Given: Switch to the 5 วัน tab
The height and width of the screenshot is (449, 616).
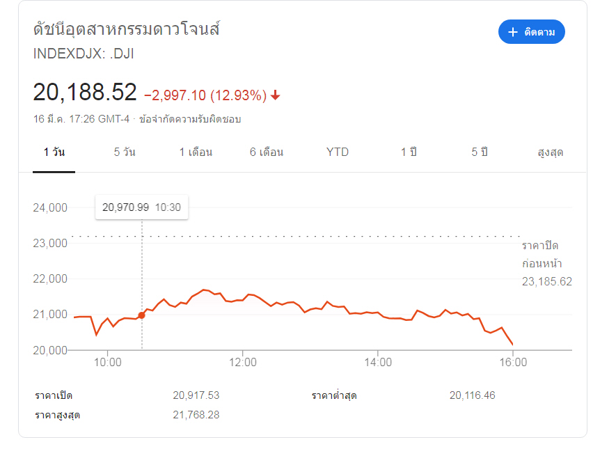Looking at the screenshot, I should coord(125,152).
